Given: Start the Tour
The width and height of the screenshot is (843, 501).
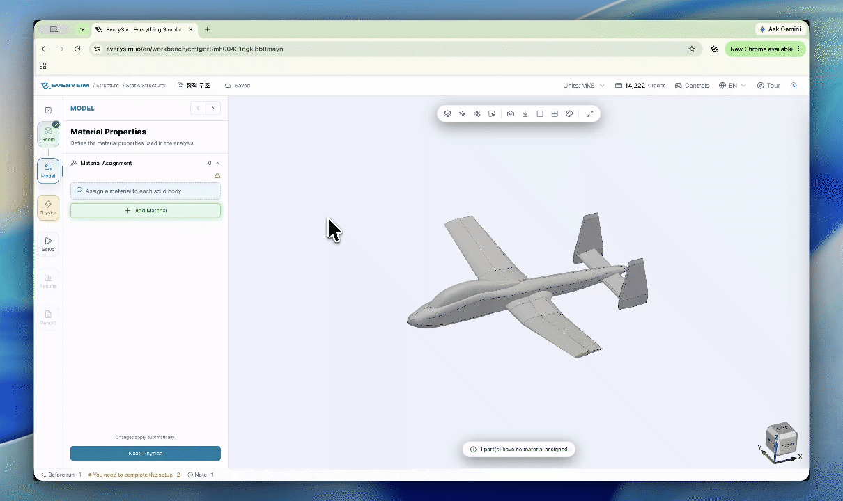Looking at the screenshot, I should tap(768, 86).
